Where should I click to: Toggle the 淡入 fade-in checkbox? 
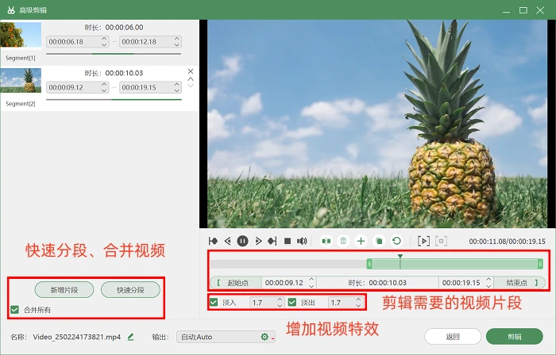tap(214, 303)
